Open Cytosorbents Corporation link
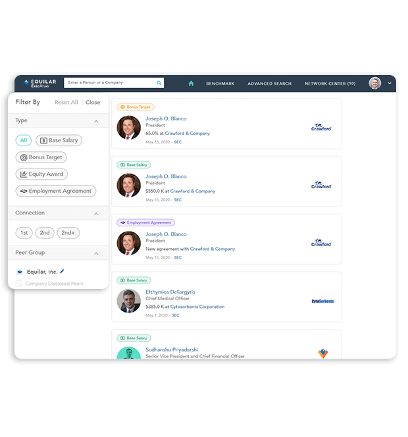 (x=197, y=307)
